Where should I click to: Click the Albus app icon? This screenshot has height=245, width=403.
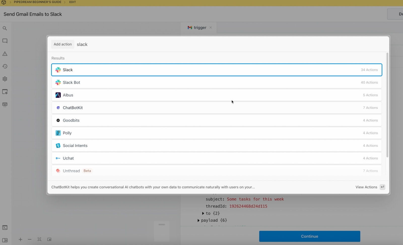(58, 95)
